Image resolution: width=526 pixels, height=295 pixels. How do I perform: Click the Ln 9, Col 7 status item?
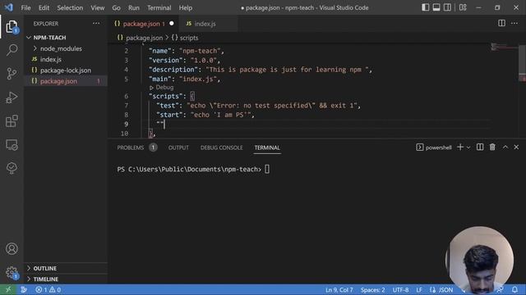[x=339, y=289]
